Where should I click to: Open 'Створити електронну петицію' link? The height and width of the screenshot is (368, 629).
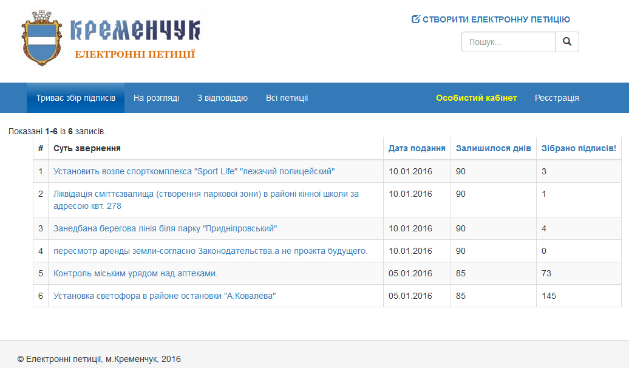(x=496, y=19)
